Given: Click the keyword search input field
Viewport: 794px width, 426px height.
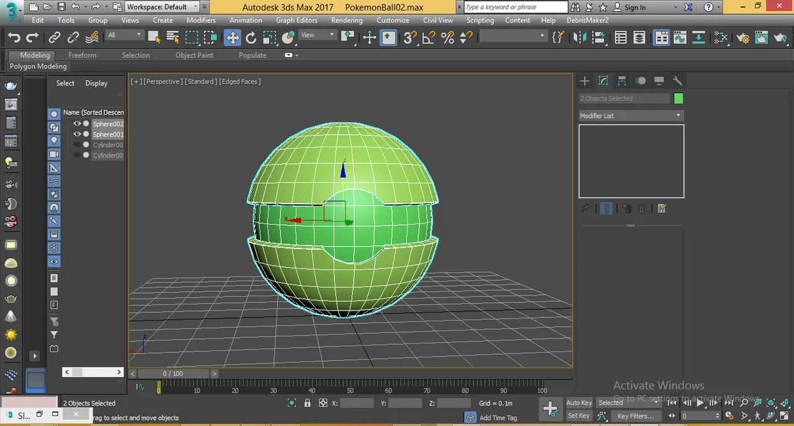Looking at the screenshot, I should [x=515, y=7].
